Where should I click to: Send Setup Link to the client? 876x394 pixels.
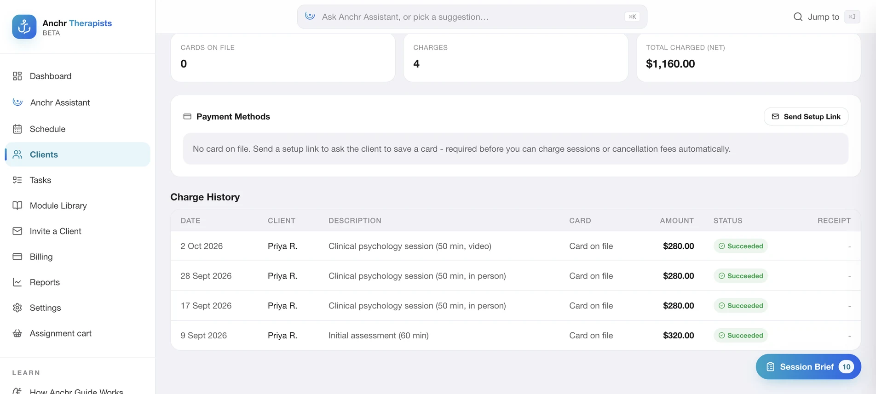click(x=806, y=116)
